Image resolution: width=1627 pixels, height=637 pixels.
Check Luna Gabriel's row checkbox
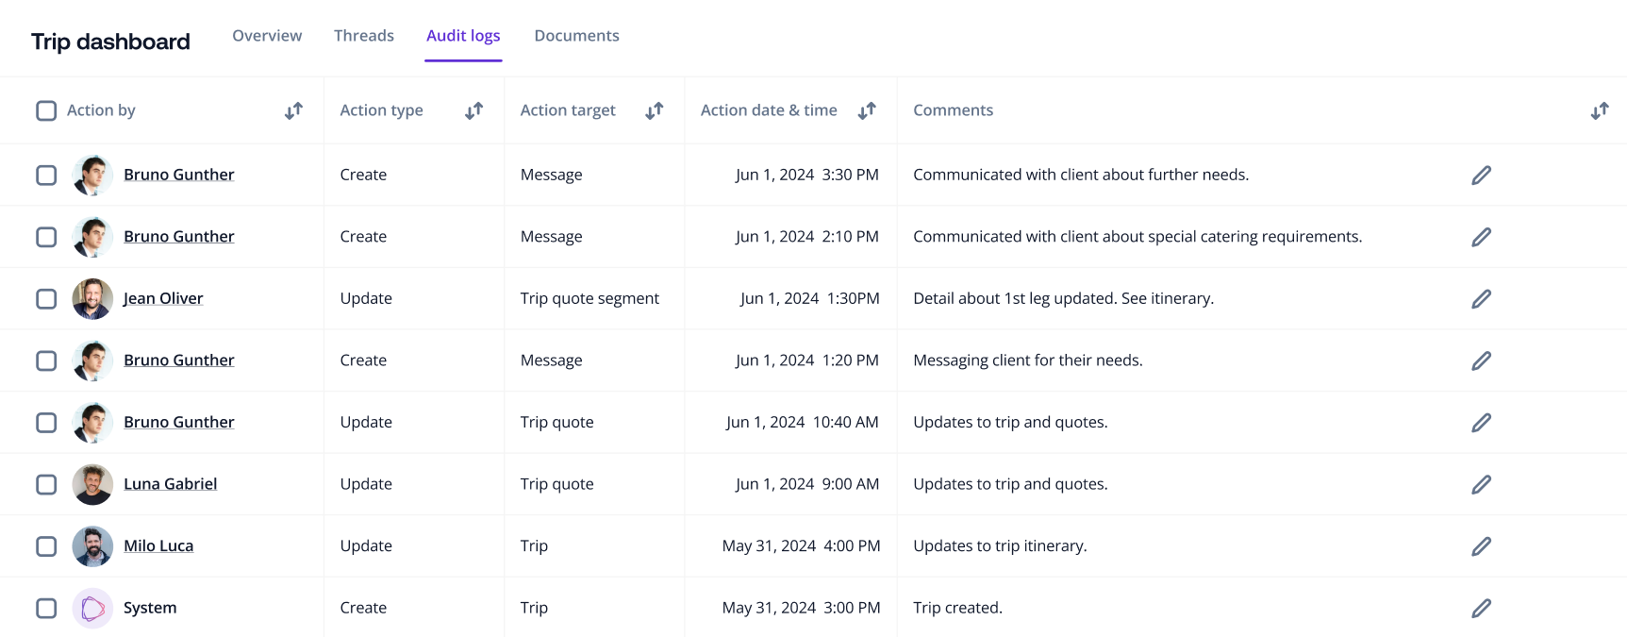coord(46,484)
